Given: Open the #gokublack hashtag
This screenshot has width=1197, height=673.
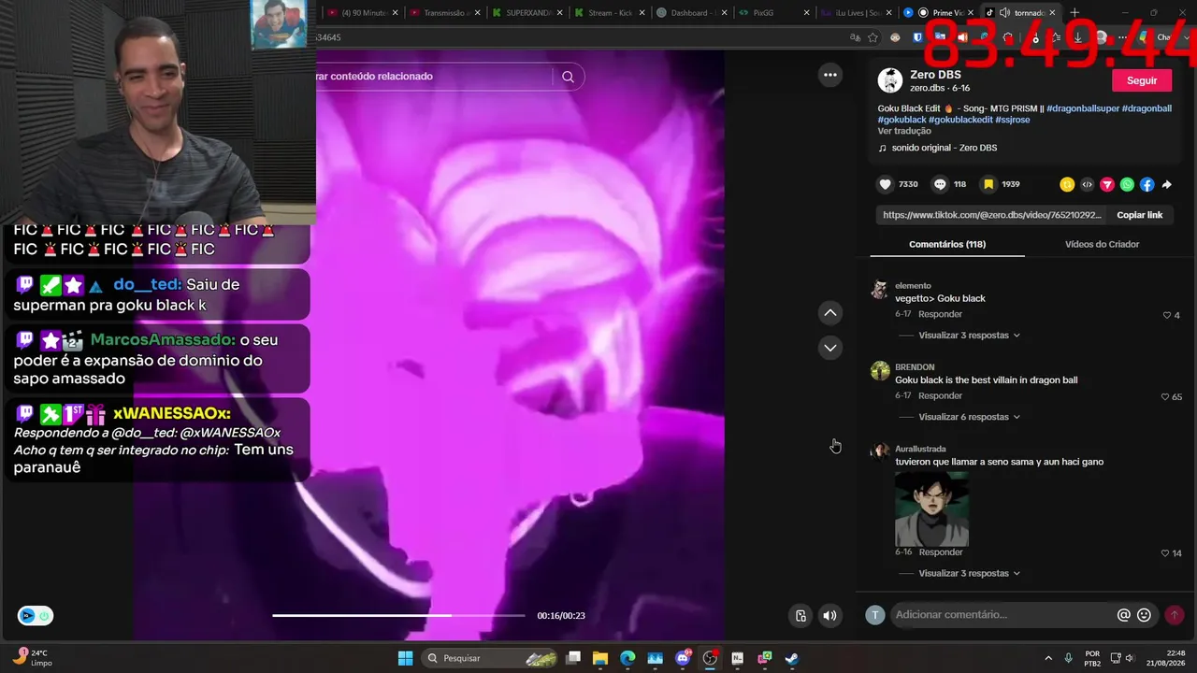Looking at the screenshot, I should point(901,121).
